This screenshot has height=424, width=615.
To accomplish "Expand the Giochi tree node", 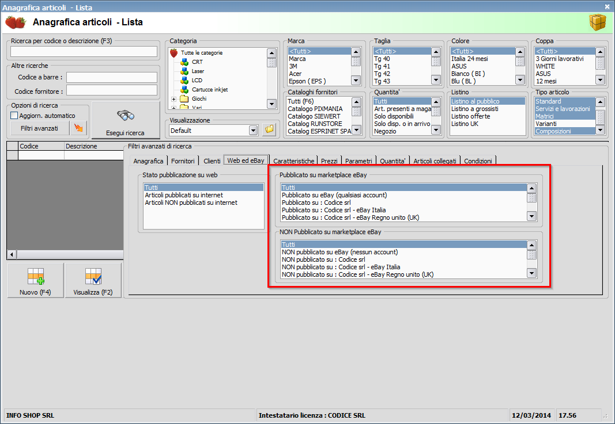I will click(173, 99).
